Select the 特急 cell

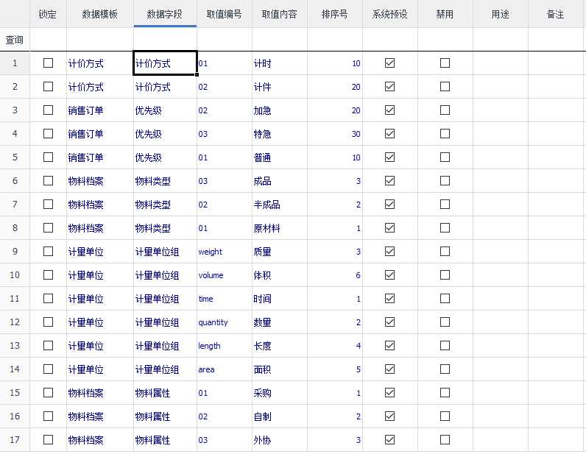tap(280, 133)
